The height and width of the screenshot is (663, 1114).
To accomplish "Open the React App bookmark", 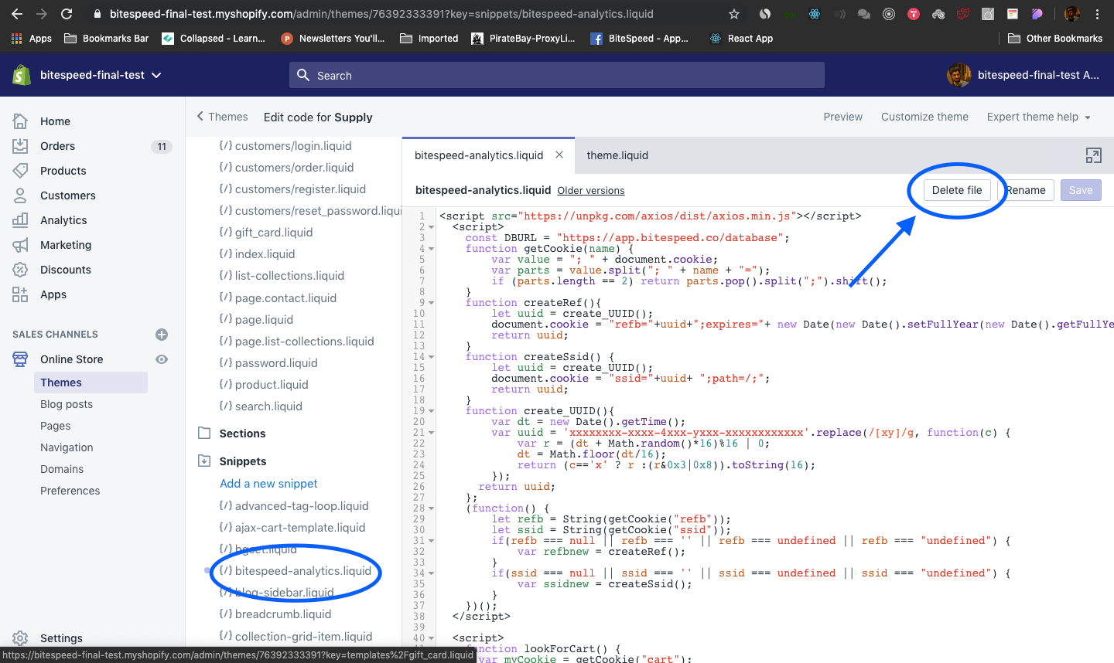I will coord(742,39).
